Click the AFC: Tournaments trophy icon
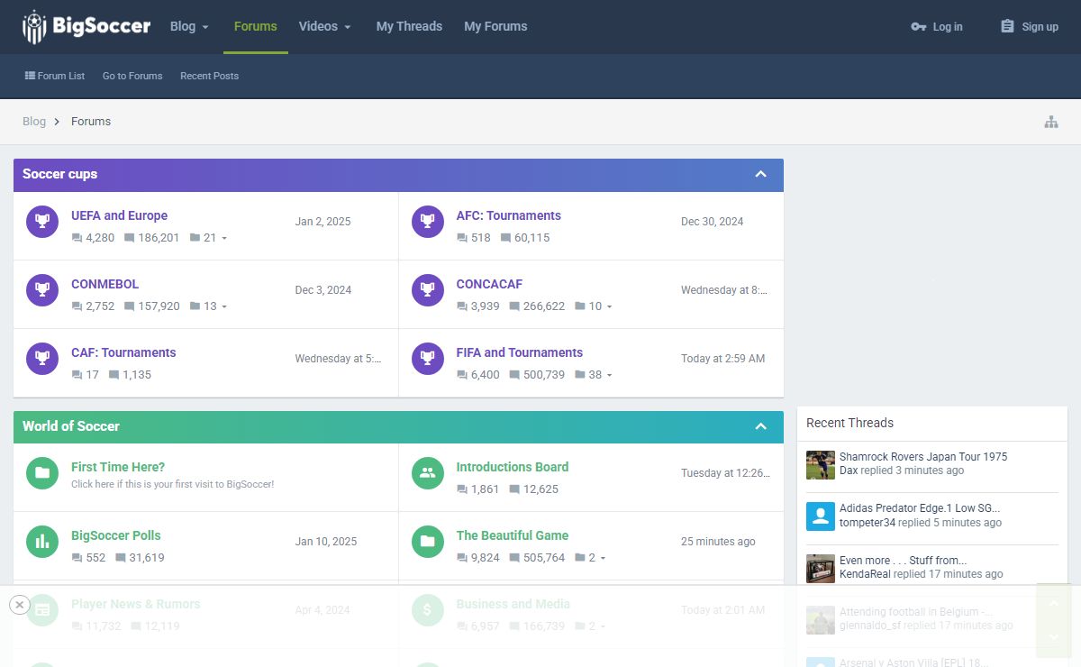 tap(428, 221)
